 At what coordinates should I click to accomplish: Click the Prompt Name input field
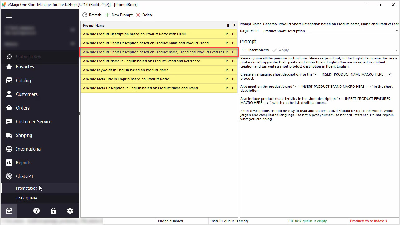click(x=331, y=24)
